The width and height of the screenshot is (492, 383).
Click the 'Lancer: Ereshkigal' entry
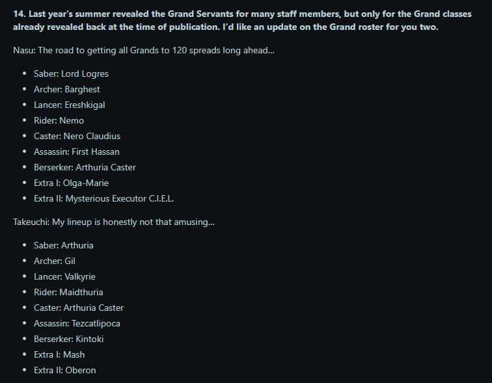[70, 105]
